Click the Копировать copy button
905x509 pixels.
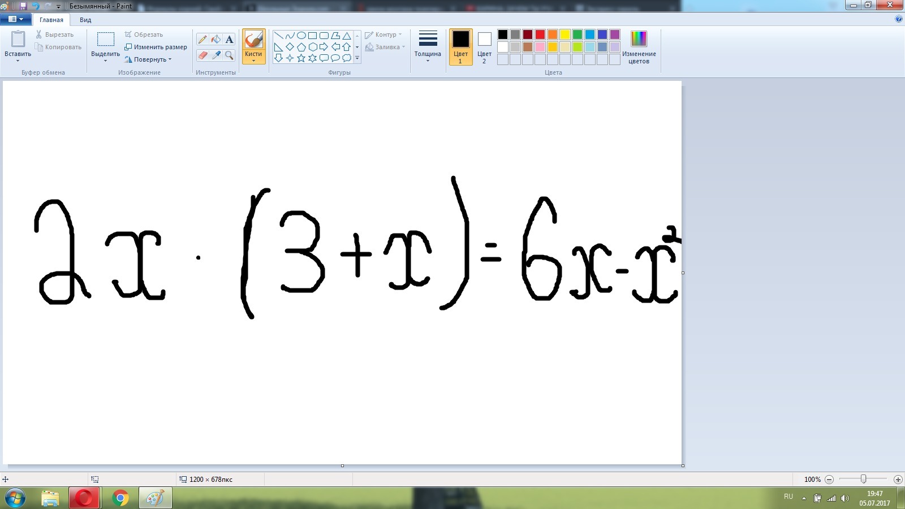click(58, 47)
